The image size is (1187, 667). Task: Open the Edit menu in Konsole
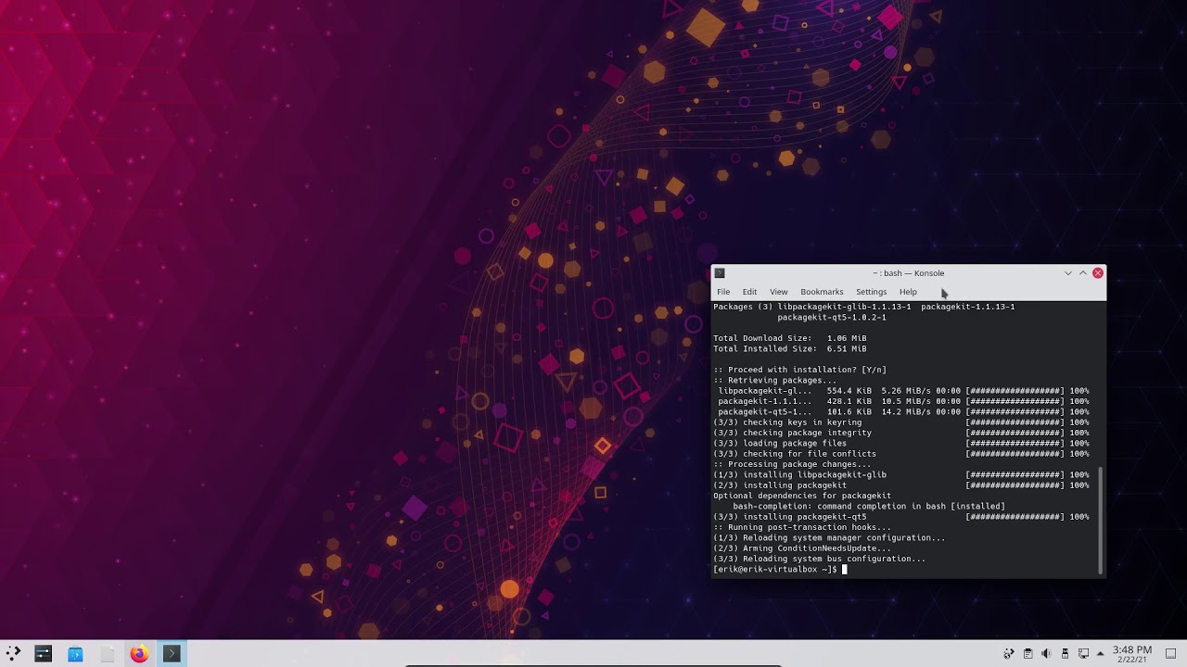click(x=749, y=292)
